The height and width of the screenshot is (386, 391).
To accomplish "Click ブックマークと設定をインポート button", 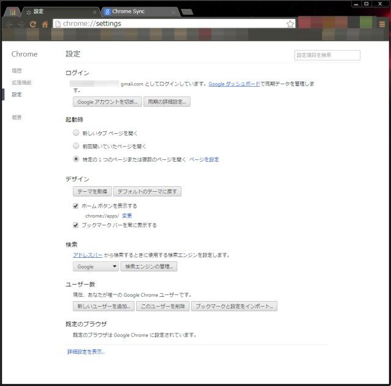I will coord(234,306).
